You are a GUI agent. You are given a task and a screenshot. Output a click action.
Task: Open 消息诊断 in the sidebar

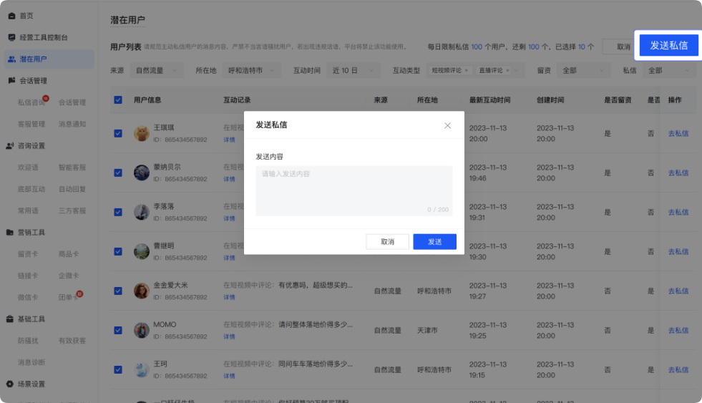pyautogui.click(x=31, y=362)
